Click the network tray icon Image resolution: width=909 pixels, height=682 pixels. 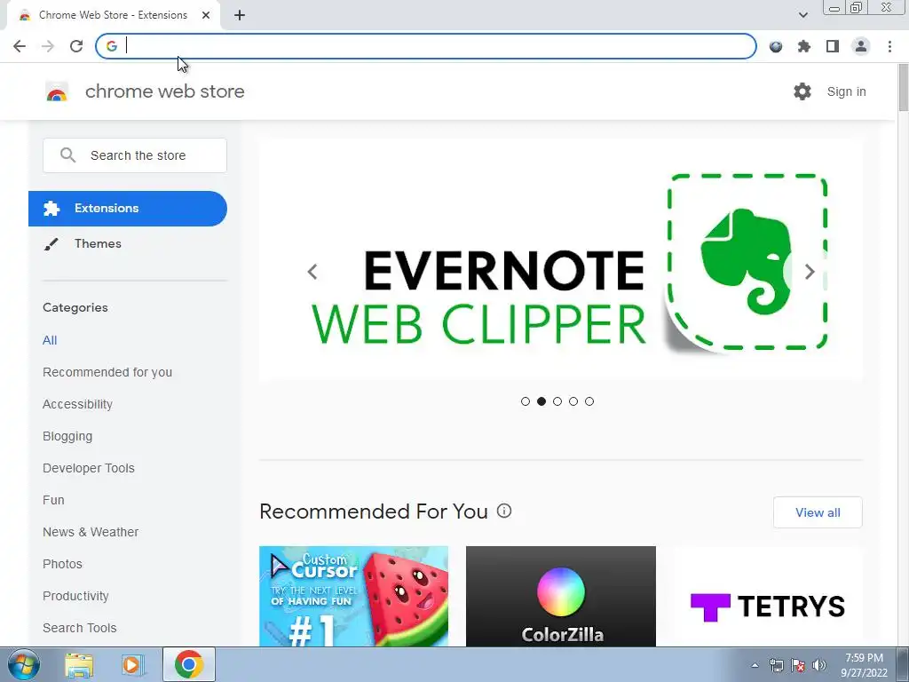tap(776, 665)
